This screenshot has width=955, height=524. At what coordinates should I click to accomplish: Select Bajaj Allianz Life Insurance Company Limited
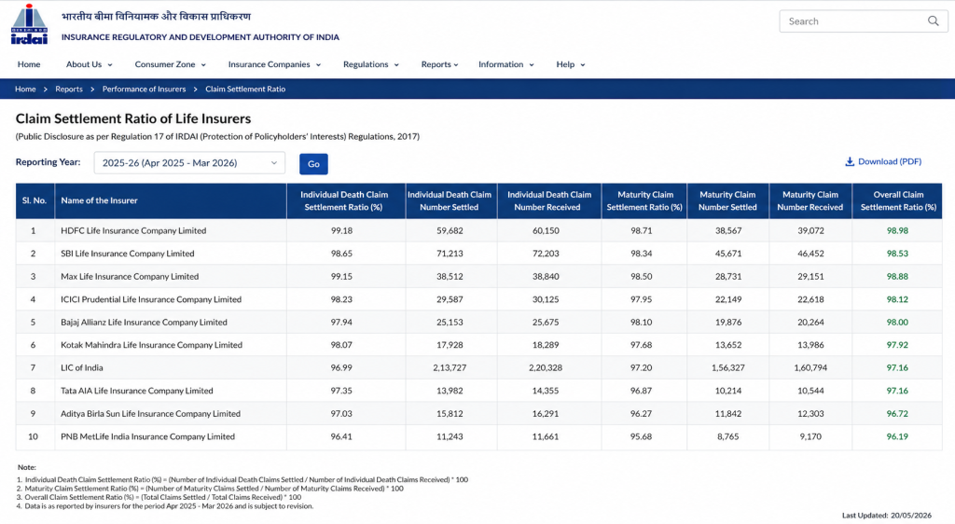coord(144,322)
